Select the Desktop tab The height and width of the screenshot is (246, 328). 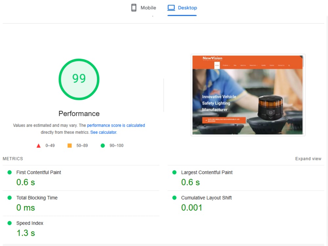(182, 8)
